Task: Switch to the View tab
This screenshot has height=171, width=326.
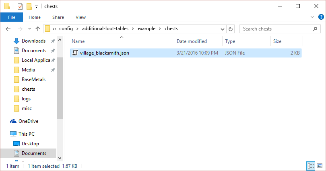Action: tap(80, 17)
